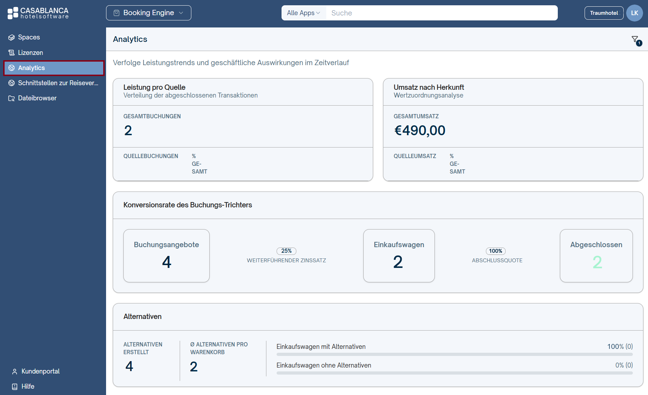
Task: Select the Spaces cube icon in the sidebar
Action: click(12, 37)
